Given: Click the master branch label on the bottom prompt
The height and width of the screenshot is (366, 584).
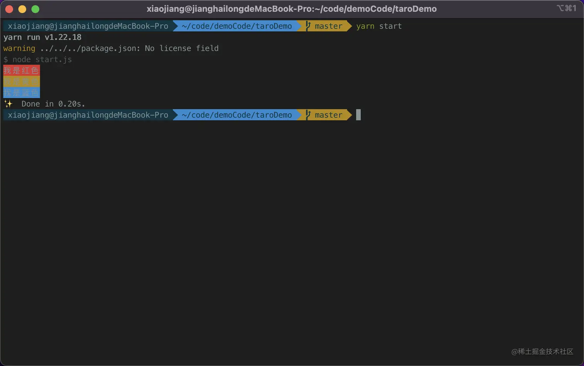Looking at the screenshot, I should 328,115.
